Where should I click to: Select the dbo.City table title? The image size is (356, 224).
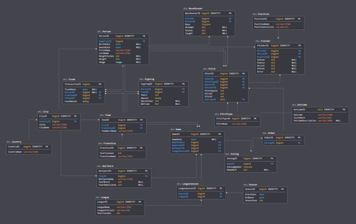[x=43, y=112]
